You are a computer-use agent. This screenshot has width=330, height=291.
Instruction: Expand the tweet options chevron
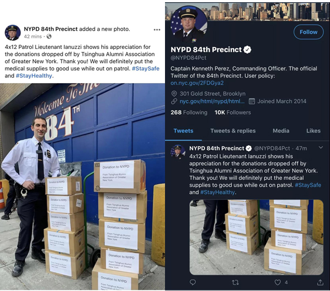321,147
